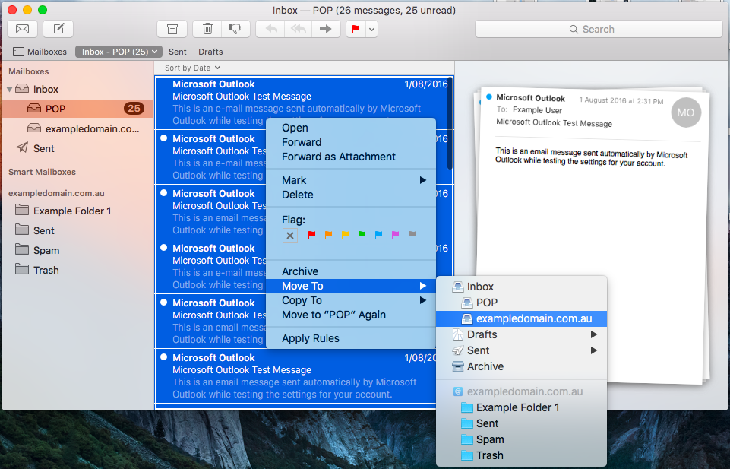Click the trash Delete toolbar icon
This screenshot has height=469, width=730.
tap(207, 29)
